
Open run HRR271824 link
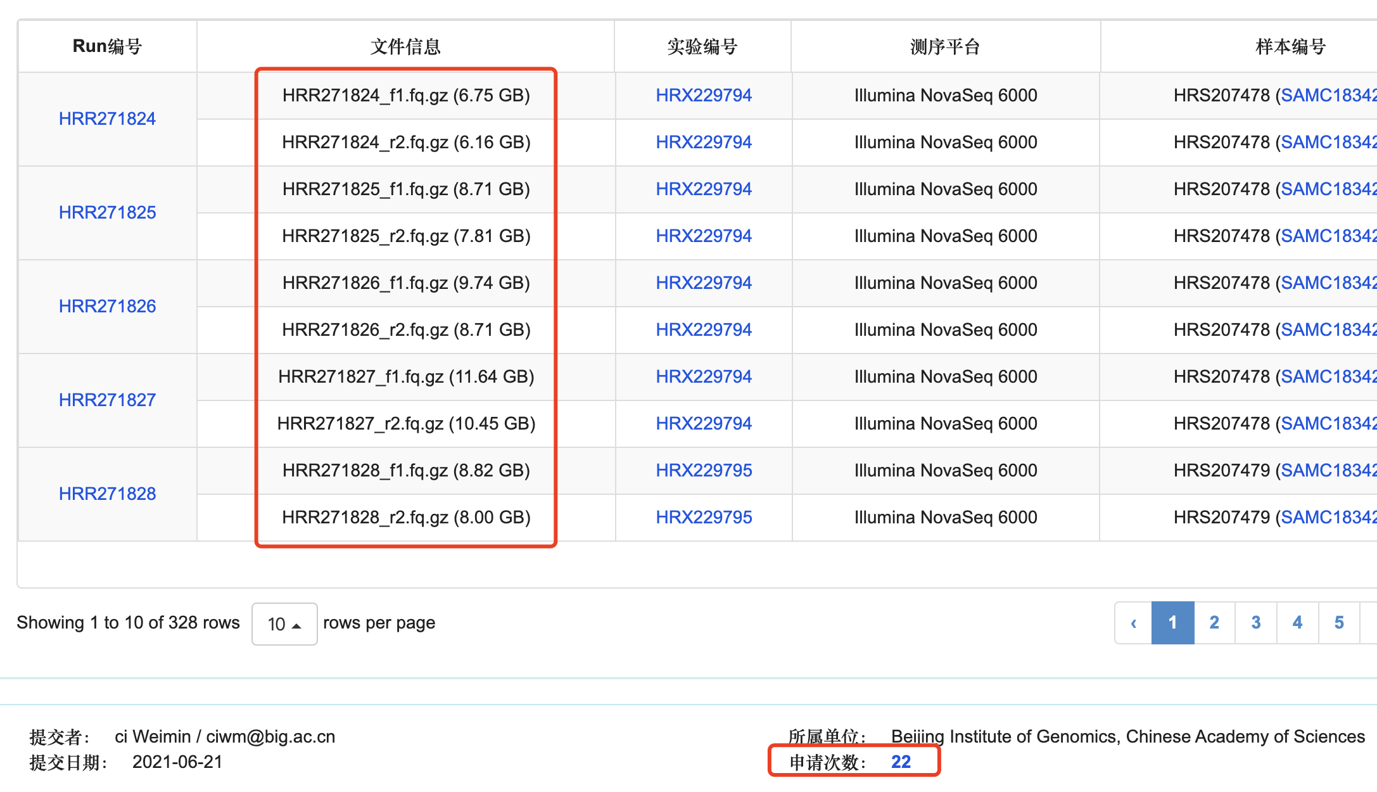point(107,118)
